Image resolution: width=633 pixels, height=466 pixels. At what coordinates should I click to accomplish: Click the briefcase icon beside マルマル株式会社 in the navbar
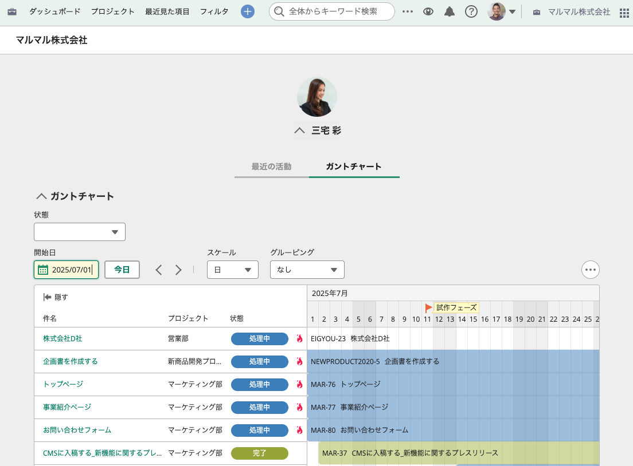537,12
